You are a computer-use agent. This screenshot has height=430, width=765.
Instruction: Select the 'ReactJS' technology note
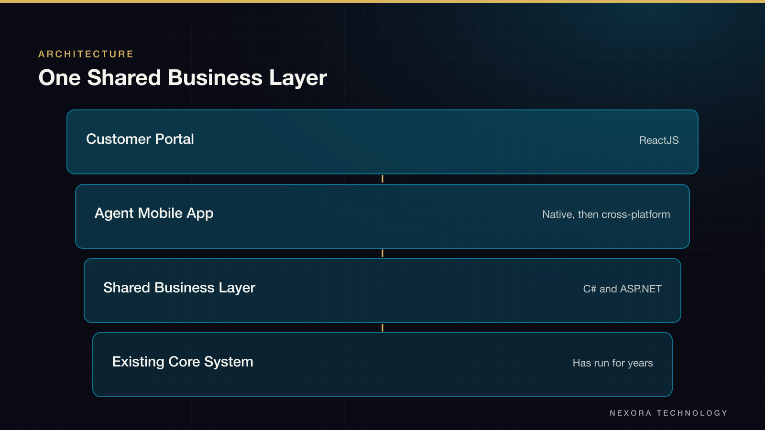[x=659, y=140]
